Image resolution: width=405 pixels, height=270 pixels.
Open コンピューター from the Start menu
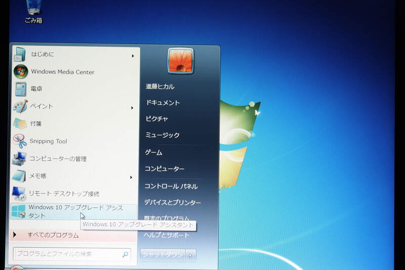click(x=164, y=169)
